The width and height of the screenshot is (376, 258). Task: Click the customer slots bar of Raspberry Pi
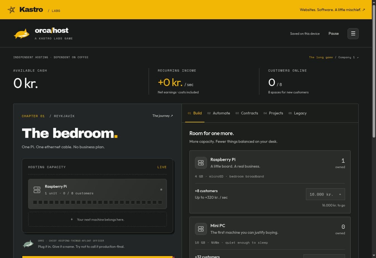pyautogui.click(x=97, y=202)
